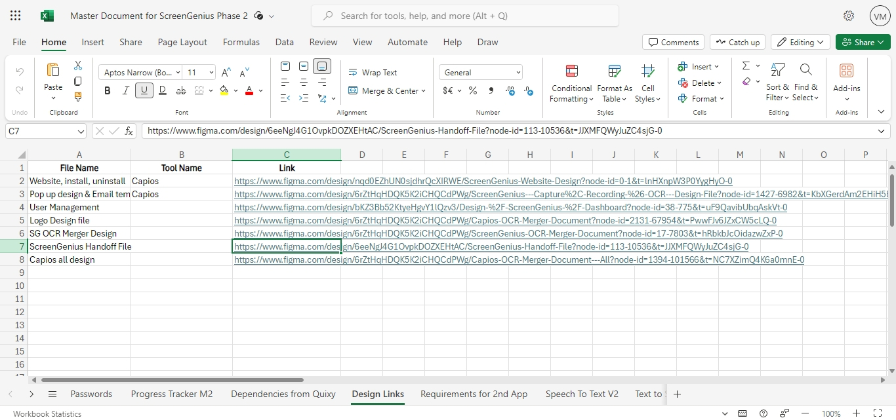Add a new sheet with the plus icon
The image size is (896, 420).
678,394
